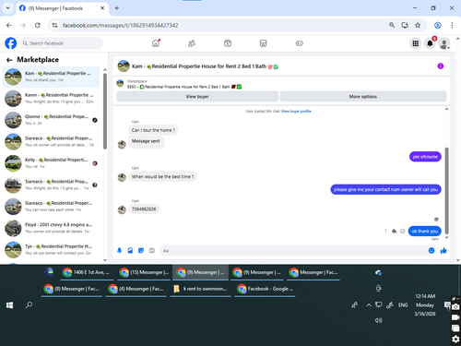The height and width of the screenshot is (346, 461).
Task: Open Floyd 2001 chevy engine conversation
Action: pos(52,228)
